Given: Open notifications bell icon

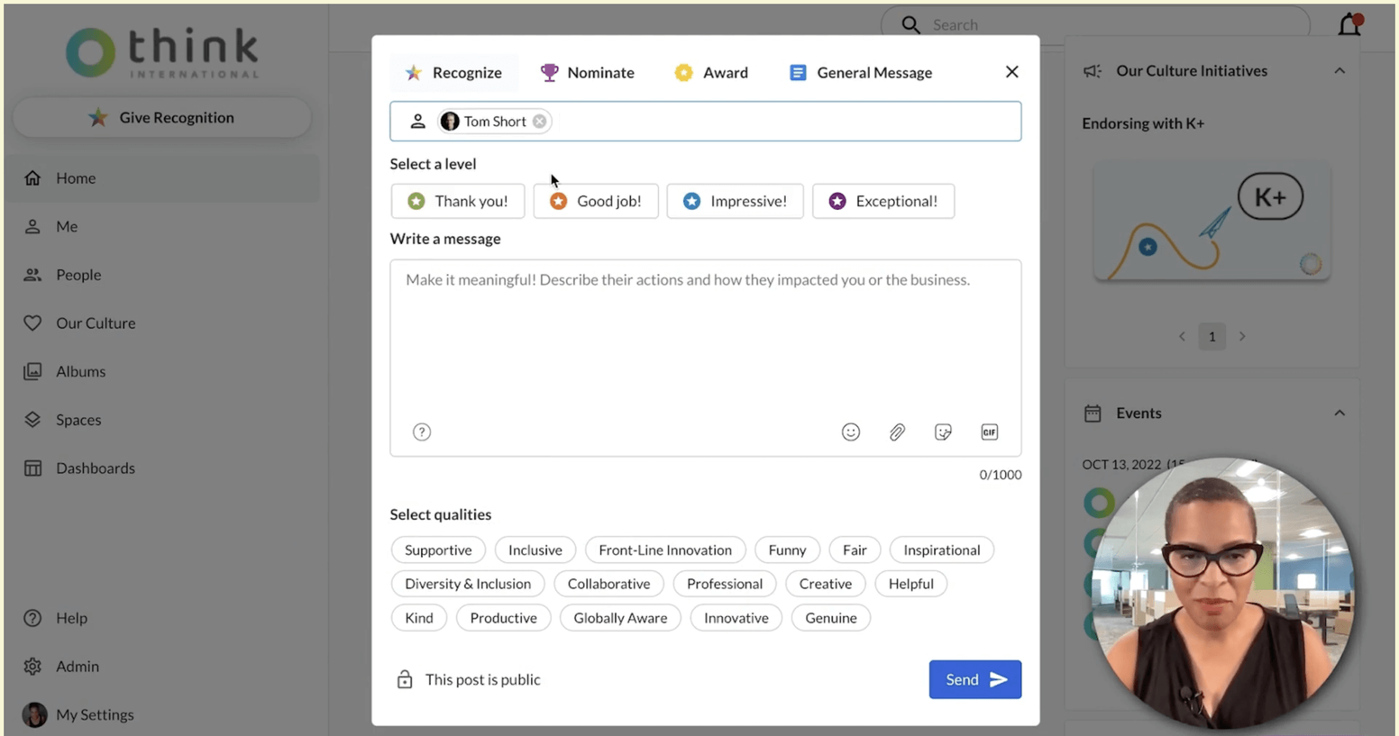Looking at the screenshot, I should (x=1349, y=24).
